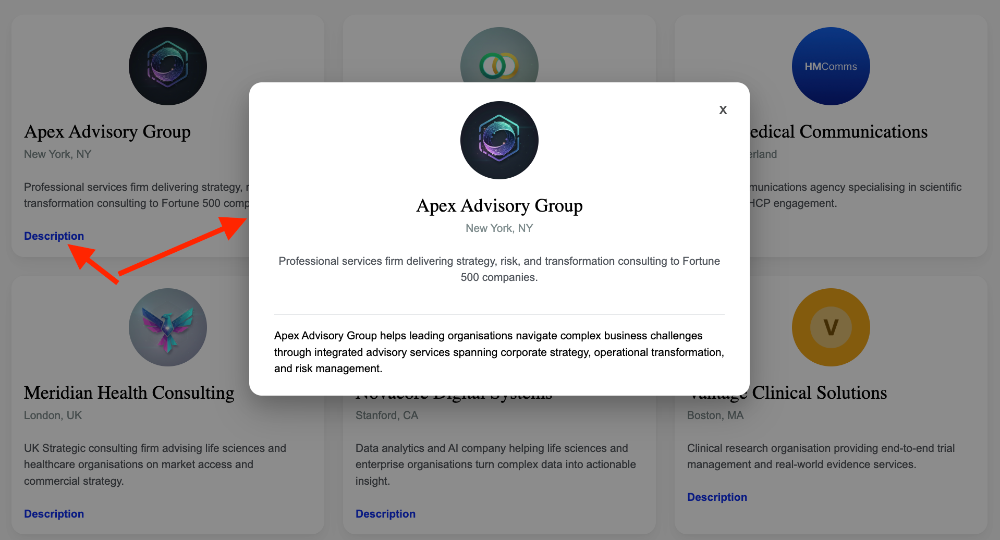
Task: Click the Clinical Solutions card heading
Action: tap(819, 393)
